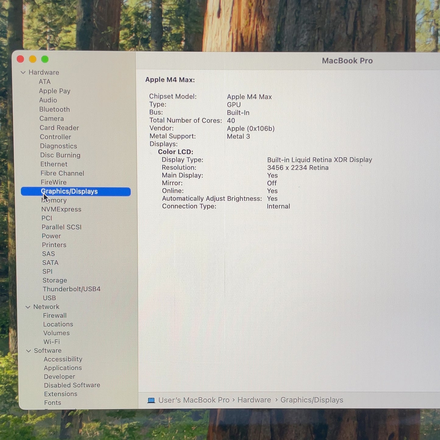Collapse the Hardware section chevron
This screenshot has height=440, width=440.
pyautogui.click(x=23, y=72)
